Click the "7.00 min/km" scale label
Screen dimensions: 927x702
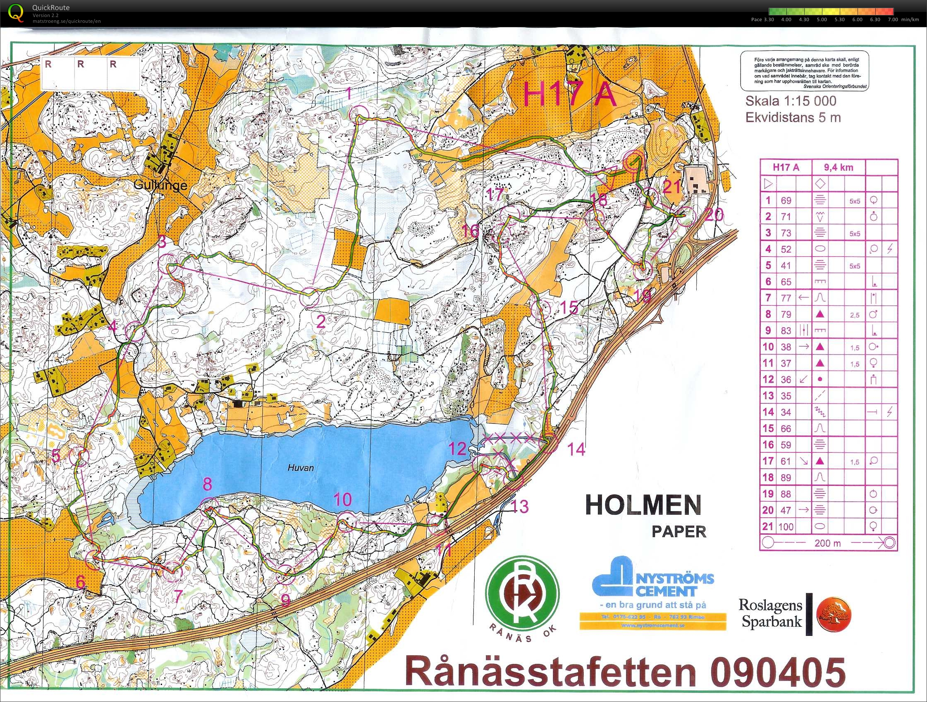903,20
